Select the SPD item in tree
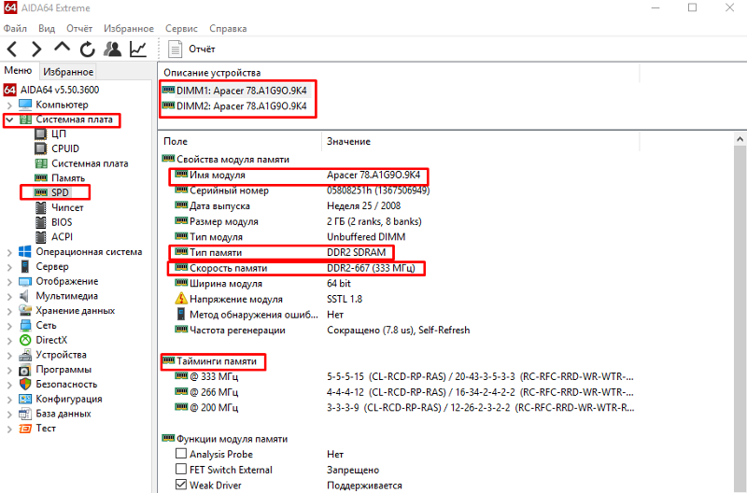 [60, 192]
